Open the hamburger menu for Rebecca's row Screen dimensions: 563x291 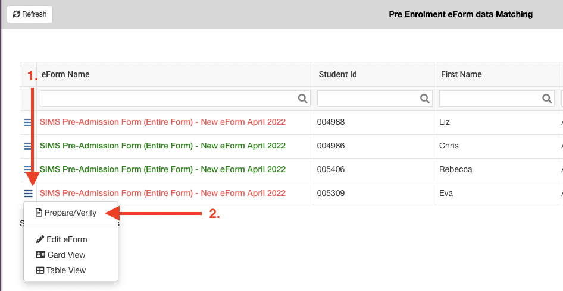coord(28,169)
